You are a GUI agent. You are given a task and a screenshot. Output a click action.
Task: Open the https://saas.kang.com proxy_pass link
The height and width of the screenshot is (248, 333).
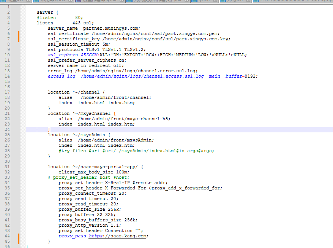(x=118, y=236)
